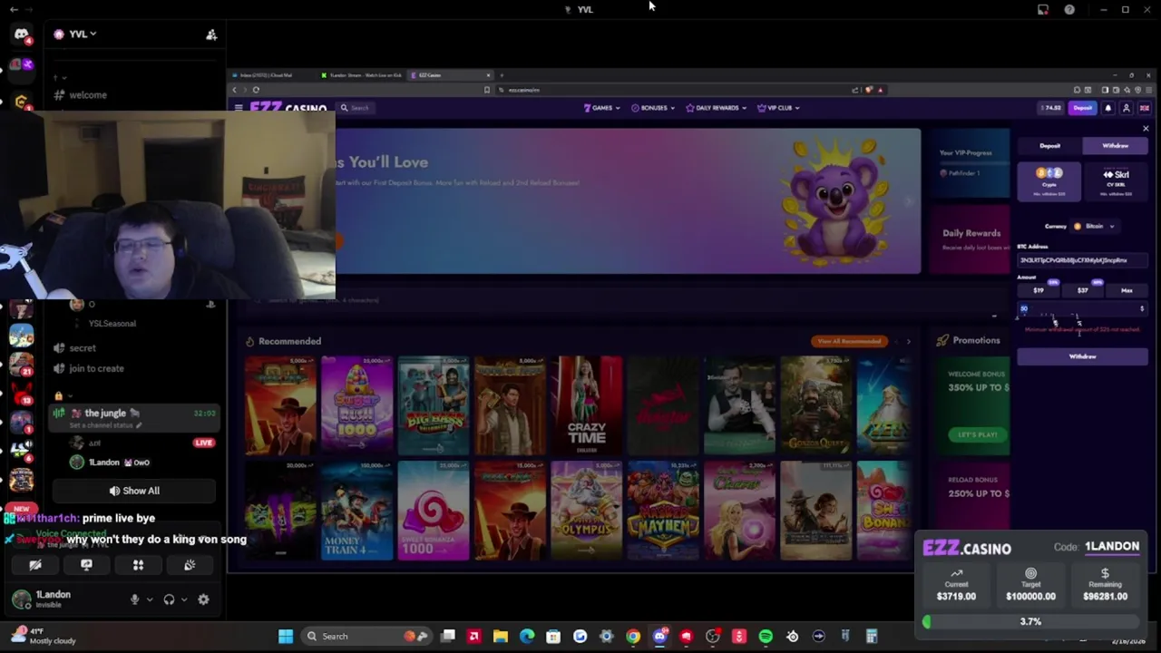
Task: Choose the $37 amount preset
Action: pyautogui.click(x=1082, y=290)
